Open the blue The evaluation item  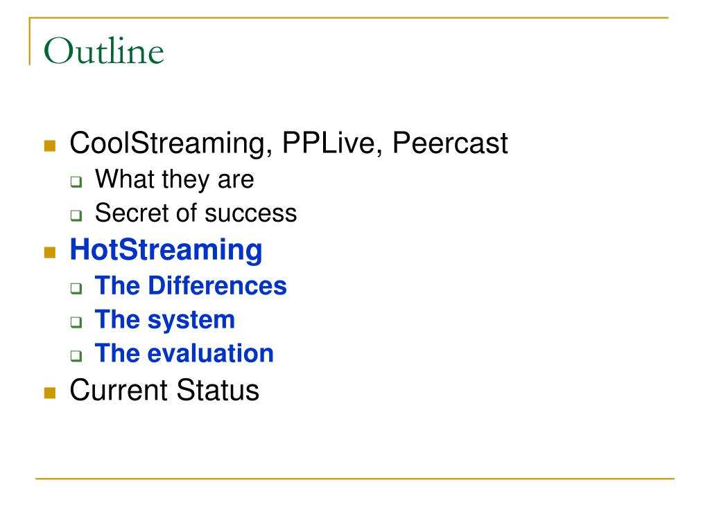click(184, 353)
